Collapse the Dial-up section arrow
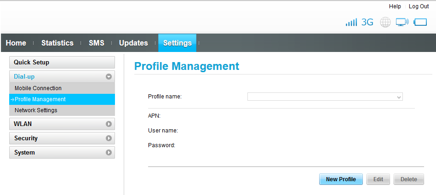 (109, 76)
